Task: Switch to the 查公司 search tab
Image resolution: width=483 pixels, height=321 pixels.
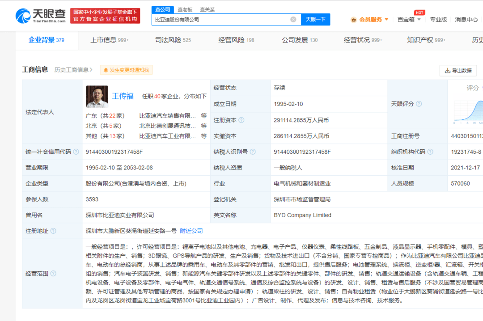Action: pos(163,9)
